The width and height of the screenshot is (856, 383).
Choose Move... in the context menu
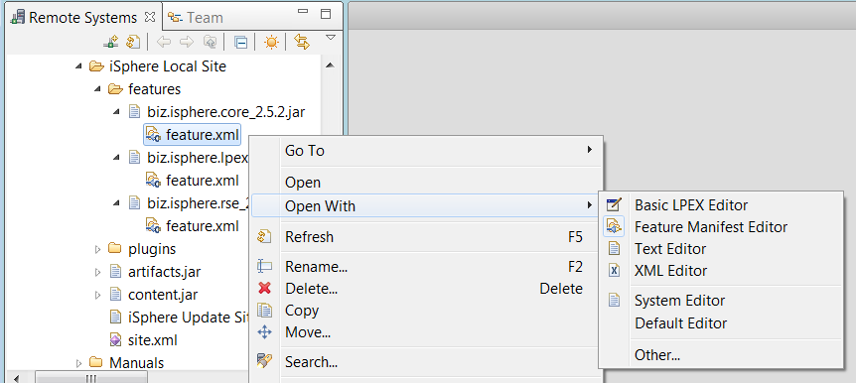pos(426,331)
